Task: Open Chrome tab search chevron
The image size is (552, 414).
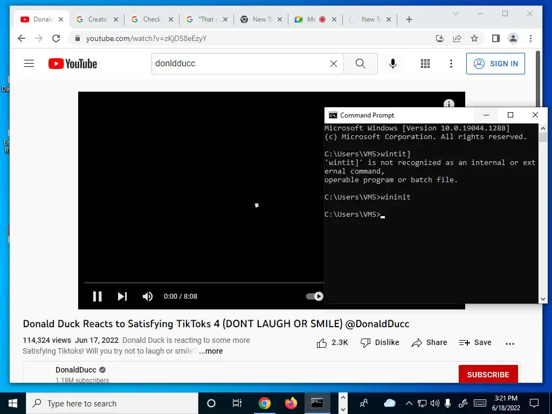Action: [455, 13]
